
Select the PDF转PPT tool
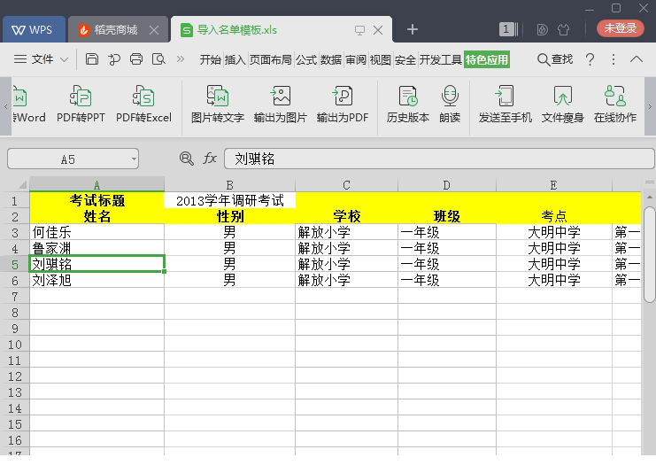pyautogui.click(x=81, y=105)
